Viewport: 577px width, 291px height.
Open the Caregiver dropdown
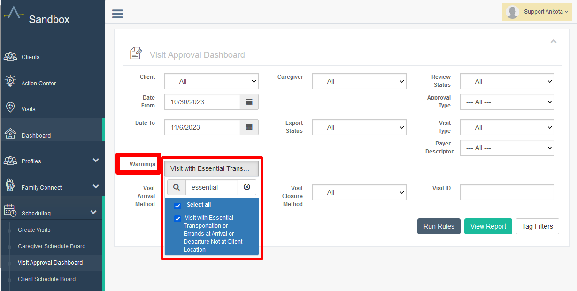(359, 81)
